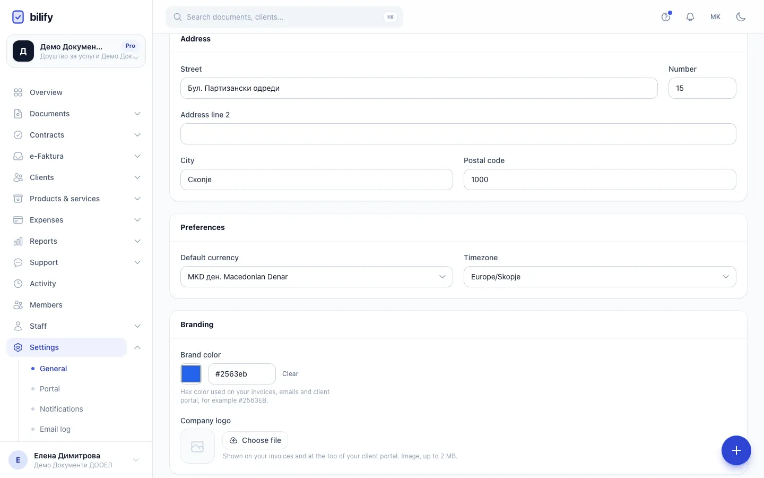
Task: Open the Timezone dropdown
Action: click(600, 277)
